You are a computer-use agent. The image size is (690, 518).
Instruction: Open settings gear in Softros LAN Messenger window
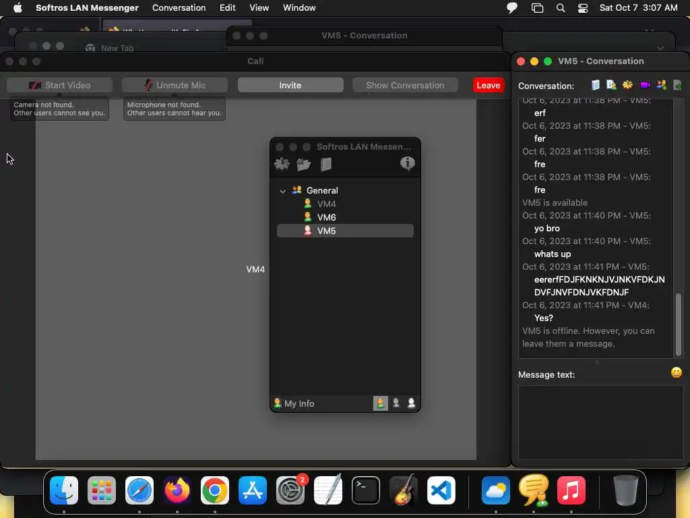(x=282, y=164)
